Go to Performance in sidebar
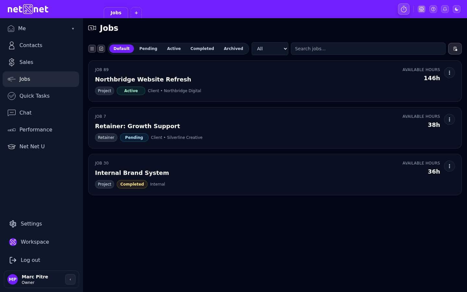This screenshot has width=467, height=292. coord(36,130)
